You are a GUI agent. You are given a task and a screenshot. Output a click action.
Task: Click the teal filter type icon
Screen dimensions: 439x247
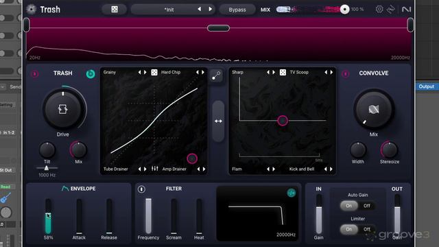[291, 193]
